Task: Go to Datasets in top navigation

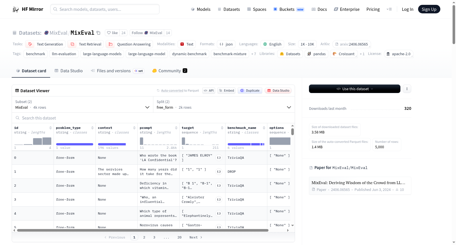Action: click(229, 9)
